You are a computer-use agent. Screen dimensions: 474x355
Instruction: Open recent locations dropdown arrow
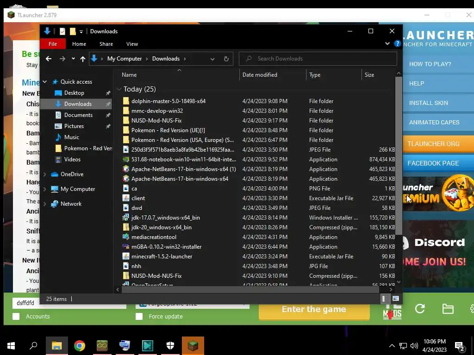pyautogui.click(x=73, y=59)
